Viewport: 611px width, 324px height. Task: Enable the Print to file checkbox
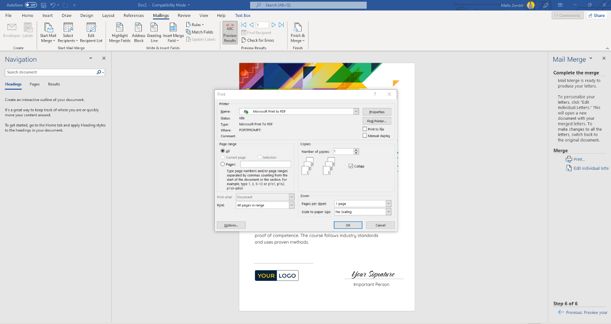365,129
